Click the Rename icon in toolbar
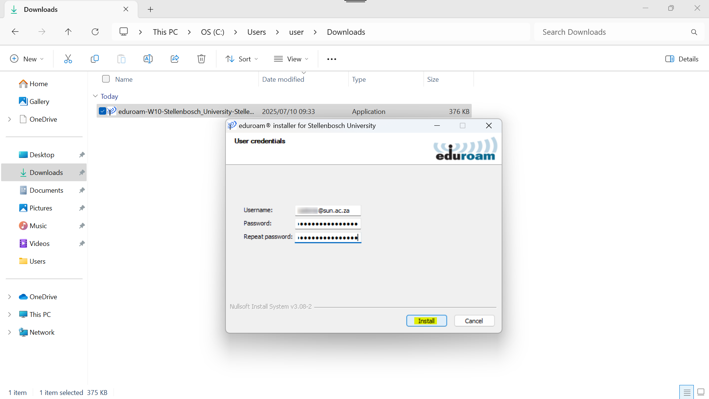The height and width of the screenshot is (399, 709). [x=148, y=59]
